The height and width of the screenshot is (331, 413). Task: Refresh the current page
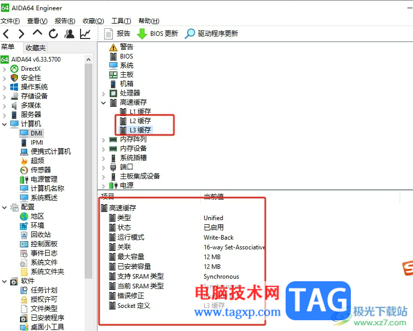(53, 34)
